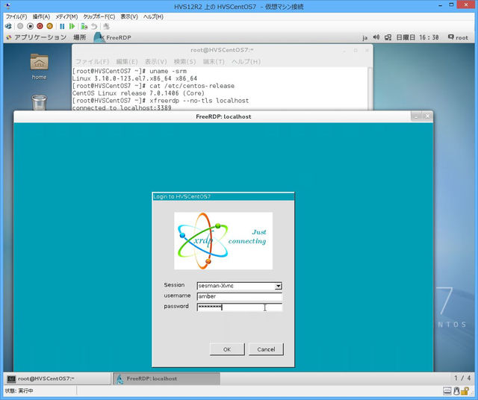Click Cancel in the xrdp login dialog

(x=266, y=349)
